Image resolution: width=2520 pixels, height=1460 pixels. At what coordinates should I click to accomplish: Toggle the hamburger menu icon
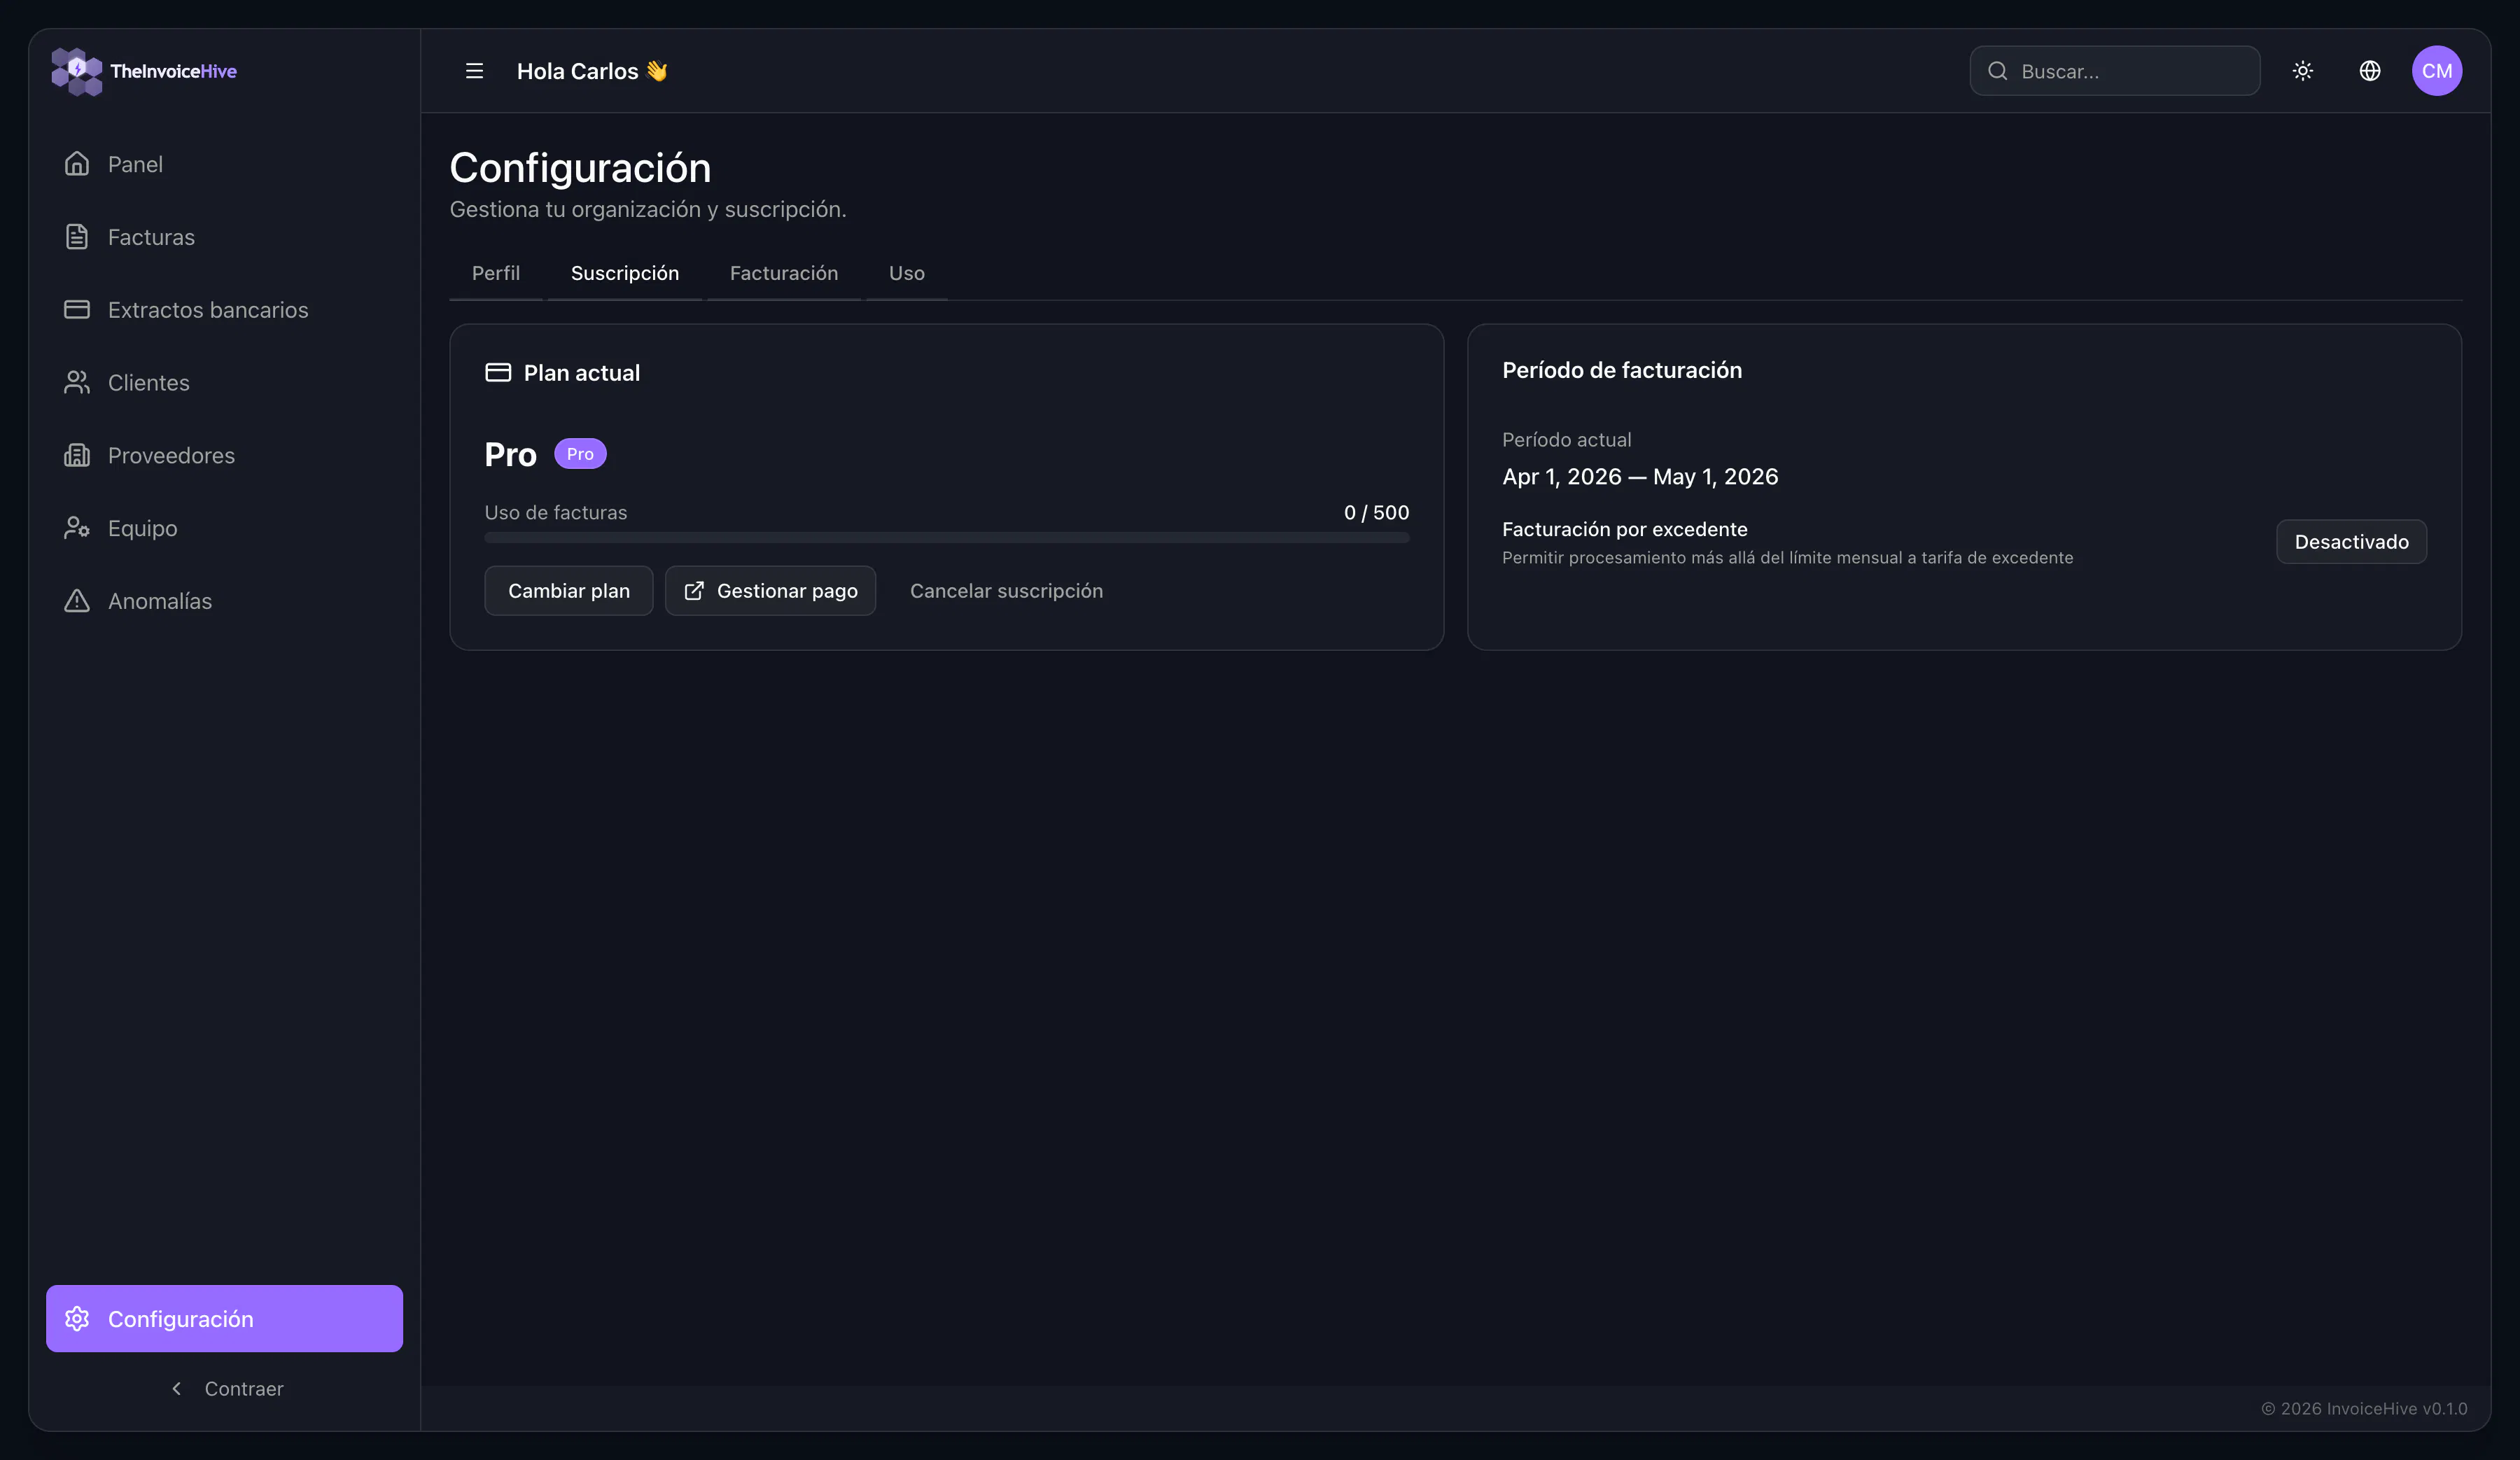474,71
